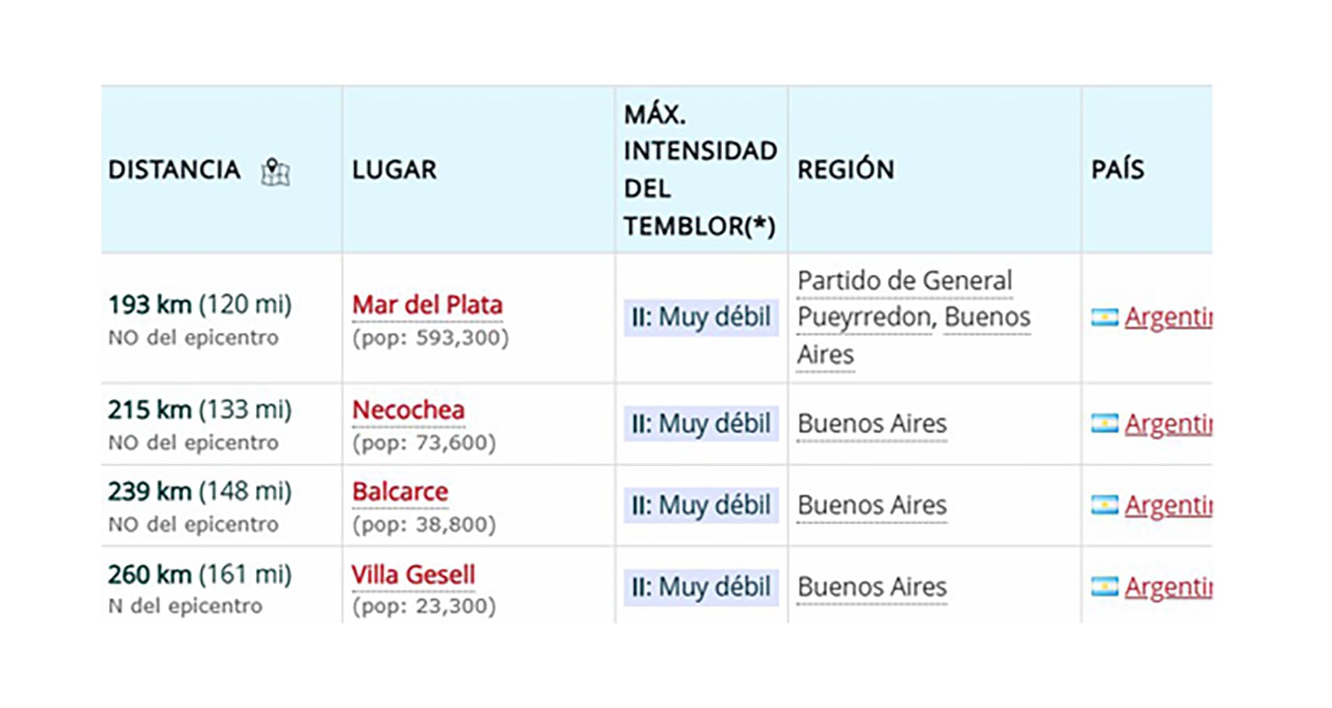Click the Argentina country link next to Villa Gesell
1332x708 pixels.
[x=1172, y=587]
